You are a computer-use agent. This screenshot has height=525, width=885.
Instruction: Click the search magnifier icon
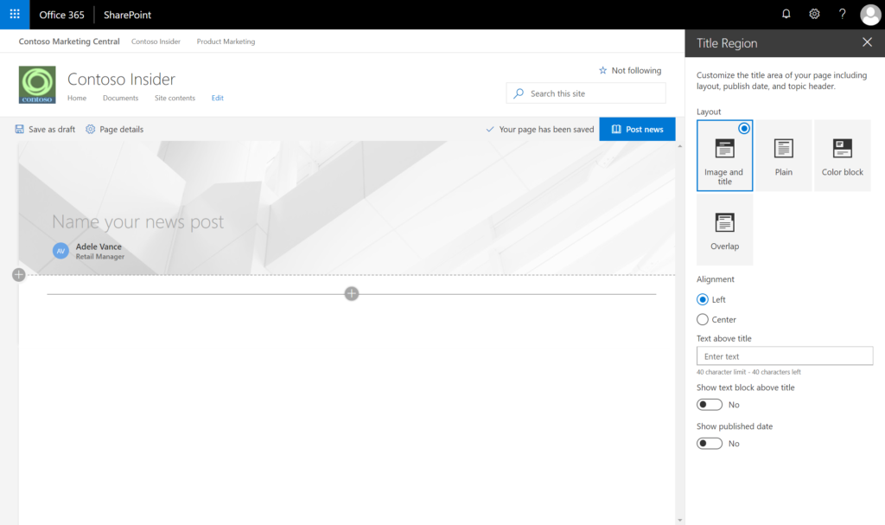click(x=519, y=93)
